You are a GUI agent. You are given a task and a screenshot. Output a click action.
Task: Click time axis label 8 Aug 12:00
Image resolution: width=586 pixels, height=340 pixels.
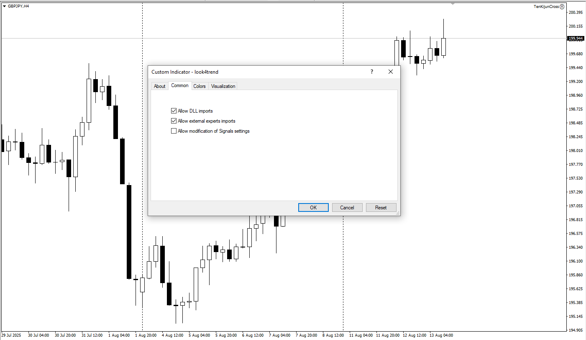coord(333,335)
